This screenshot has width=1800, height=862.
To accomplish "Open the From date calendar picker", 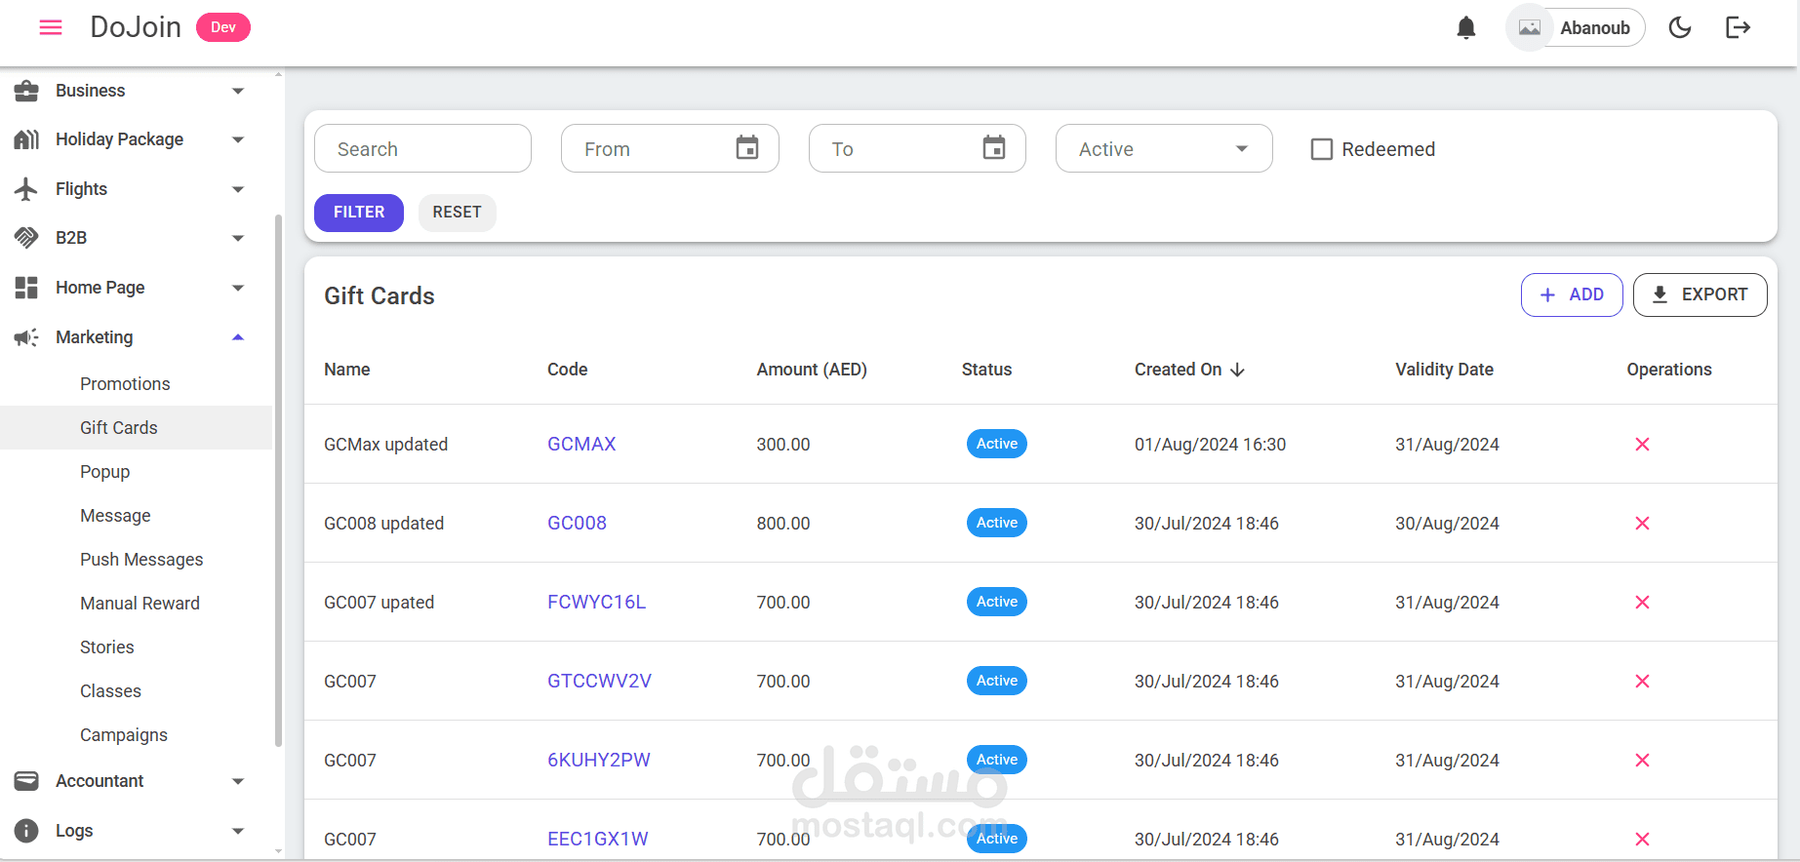I will click(x=747, y=148).
